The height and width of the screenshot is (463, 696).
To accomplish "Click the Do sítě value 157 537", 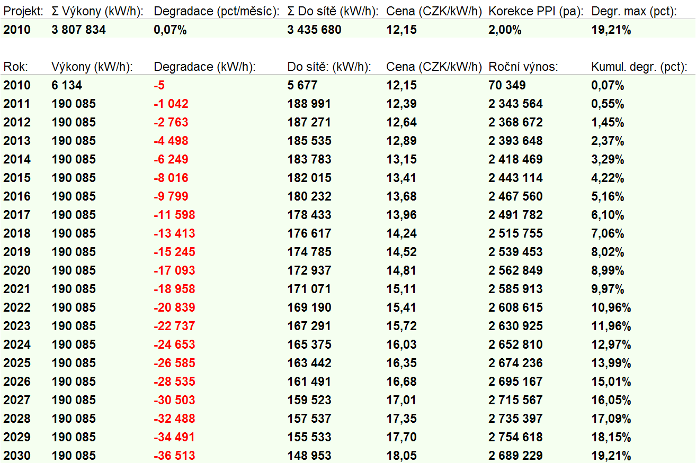I will (x=309, y=419).
